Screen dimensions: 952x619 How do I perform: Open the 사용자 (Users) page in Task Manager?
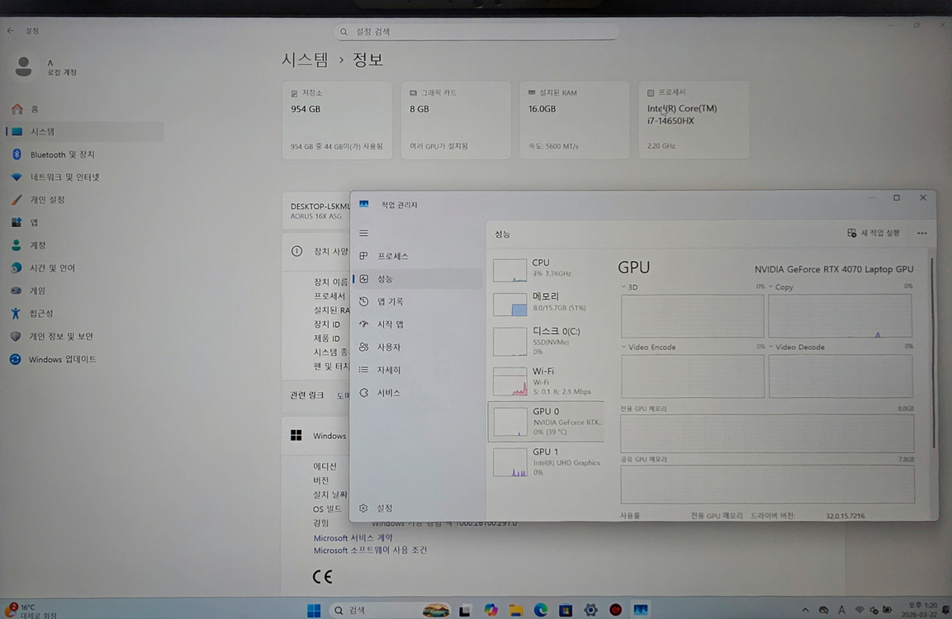pos(388,347)
